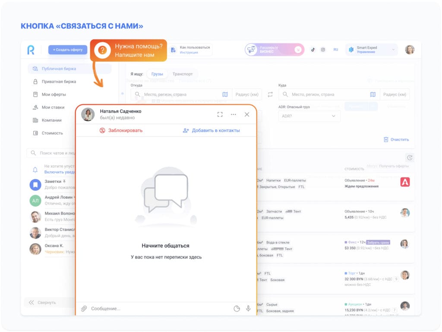Open the RU language selector
This screenshot has height=332, width=442.
tap(335, 50)
